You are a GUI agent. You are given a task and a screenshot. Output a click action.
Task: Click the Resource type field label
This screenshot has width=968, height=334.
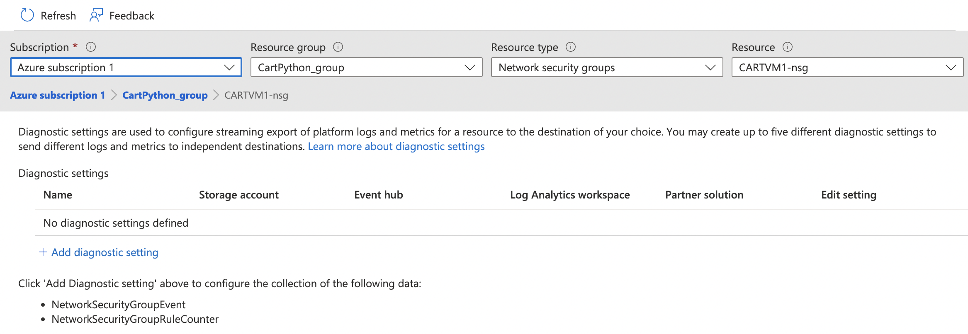point(525,47)
